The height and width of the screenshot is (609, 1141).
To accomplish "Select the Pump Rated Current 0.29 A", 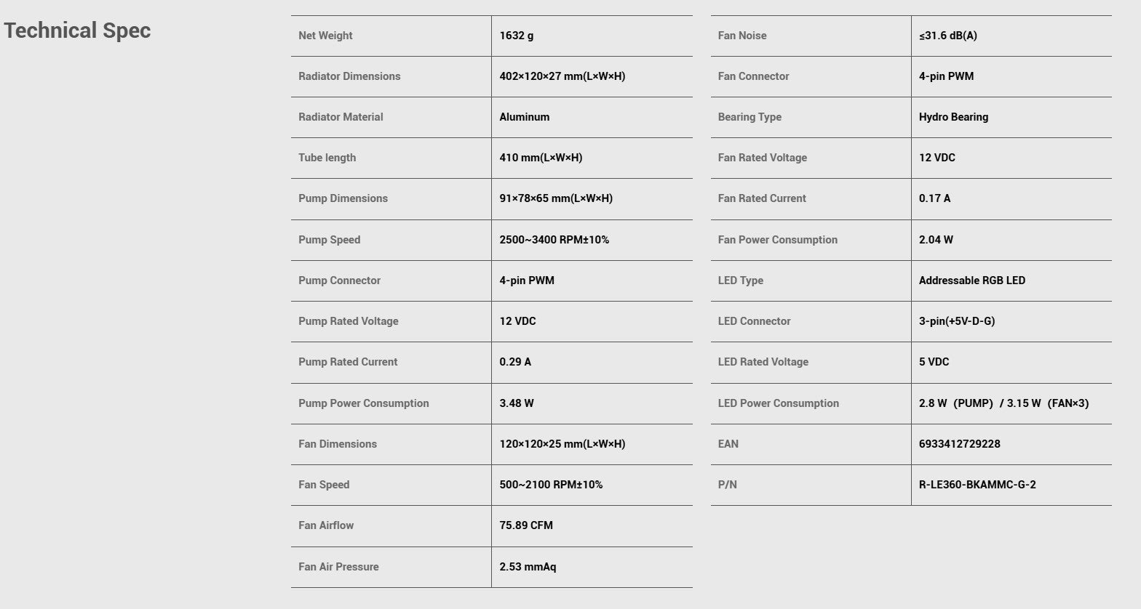I will tap(515, 362).
